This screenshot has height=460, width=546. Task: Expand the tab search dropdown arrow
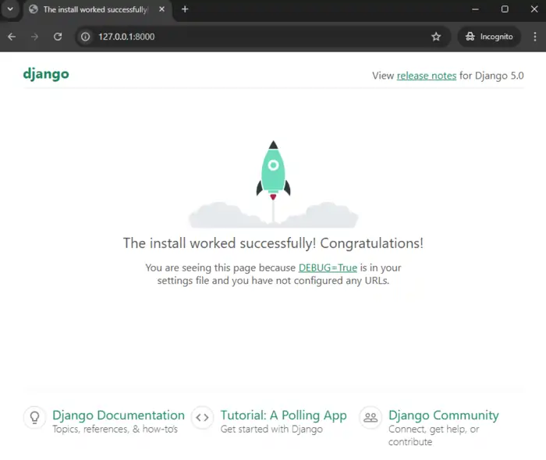[x=10, y=9]
